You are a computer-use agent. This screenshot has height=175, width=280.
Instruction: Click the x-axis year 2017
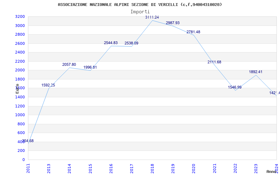tap(132, 168)
